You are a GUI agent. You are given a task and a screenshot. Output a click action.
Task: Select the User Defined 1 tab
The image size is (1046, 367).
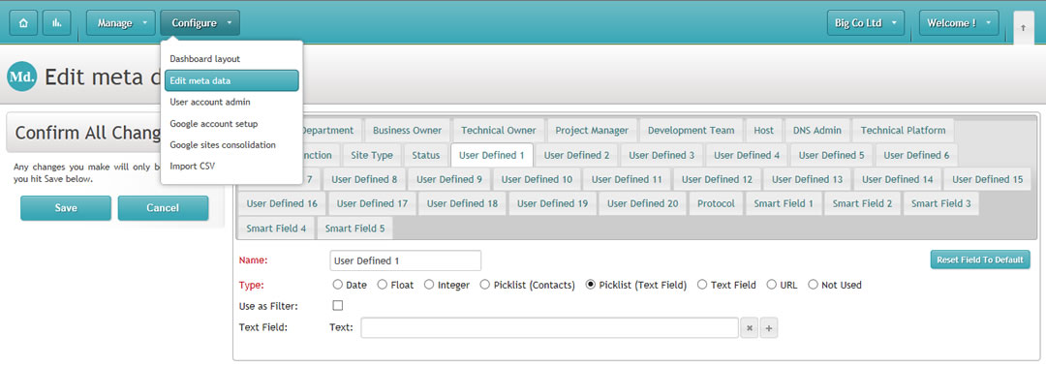click(492, 155)
